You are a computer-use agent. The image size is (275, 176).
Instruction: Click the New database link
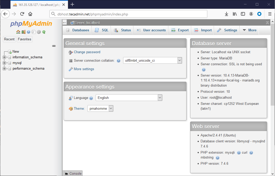pyautogui.click(x=16, y=51)
